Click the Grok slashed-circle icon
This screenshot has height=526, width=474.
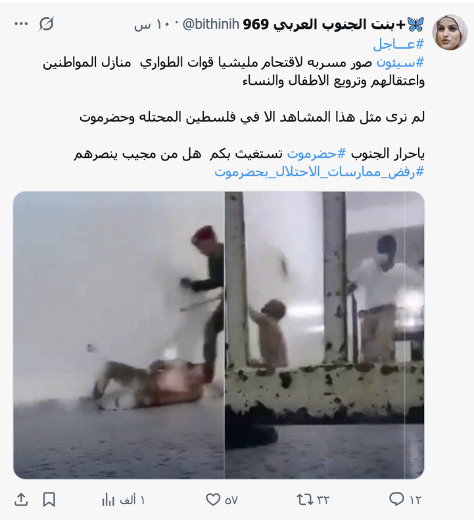[x=46, y=24]
